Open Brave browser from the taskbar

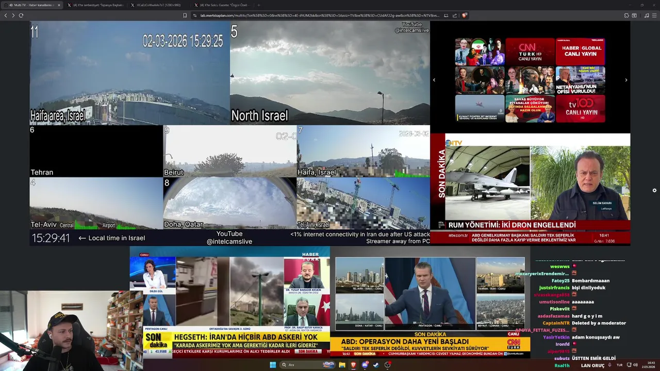coord(353,365)
